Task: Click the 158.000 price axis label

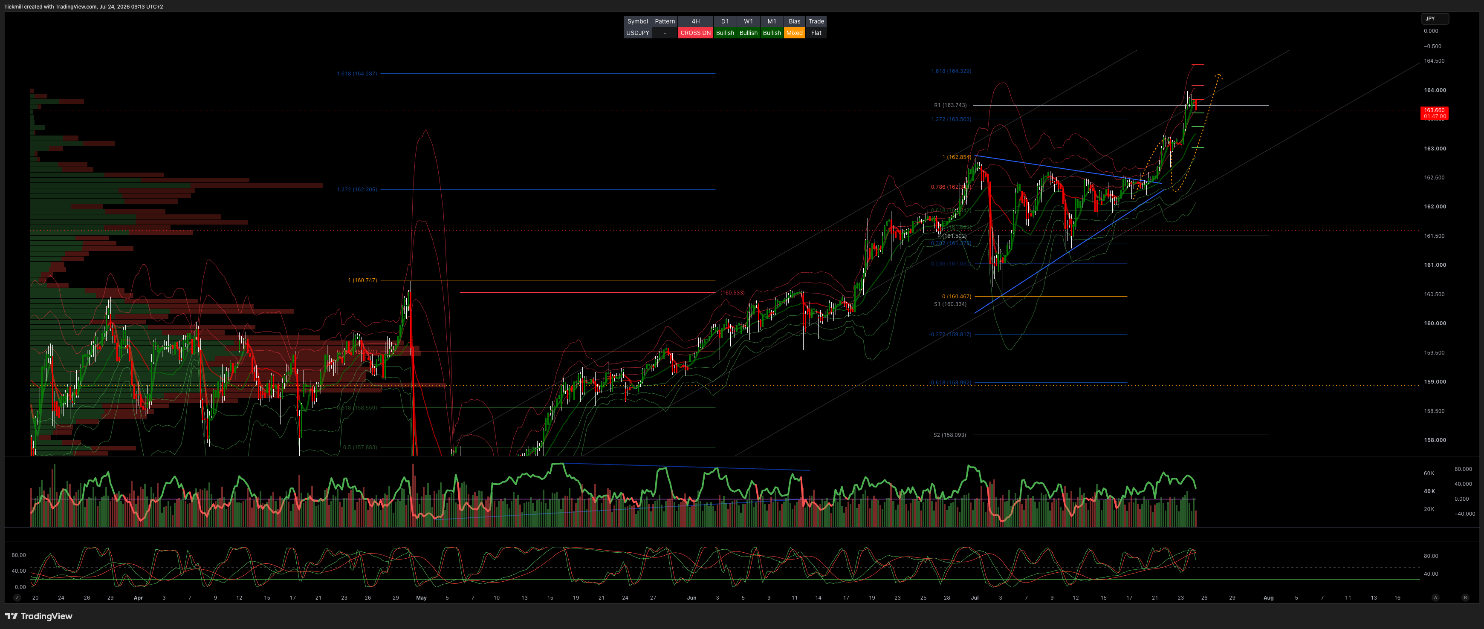Action: click(x=1435, y=439)
